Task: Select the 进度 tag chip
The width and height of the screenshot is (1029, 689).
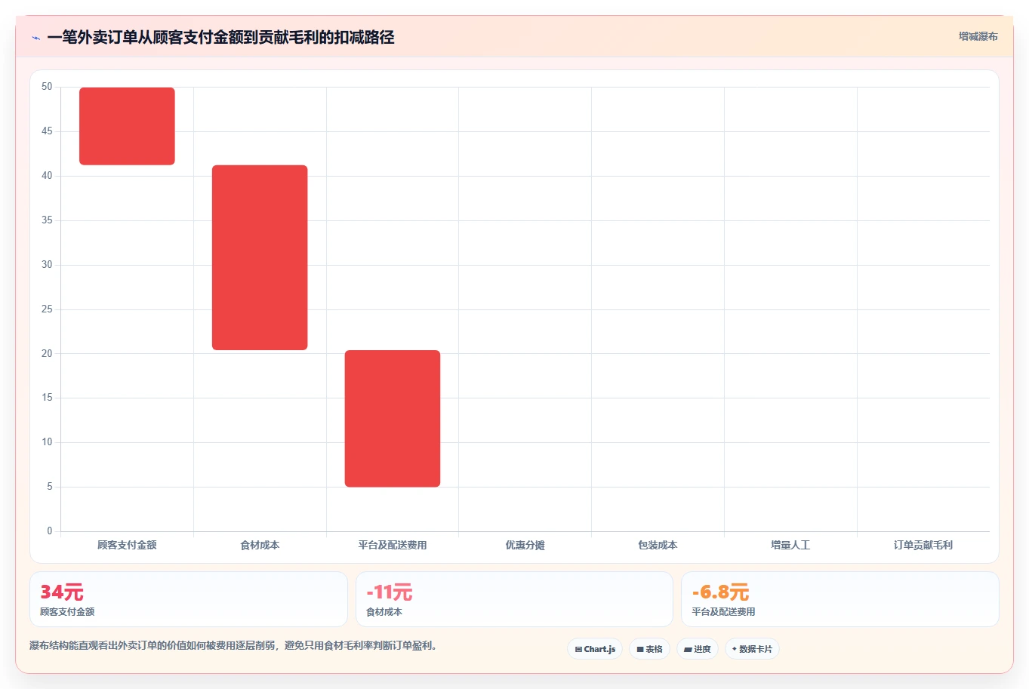Action: [698, 649]
